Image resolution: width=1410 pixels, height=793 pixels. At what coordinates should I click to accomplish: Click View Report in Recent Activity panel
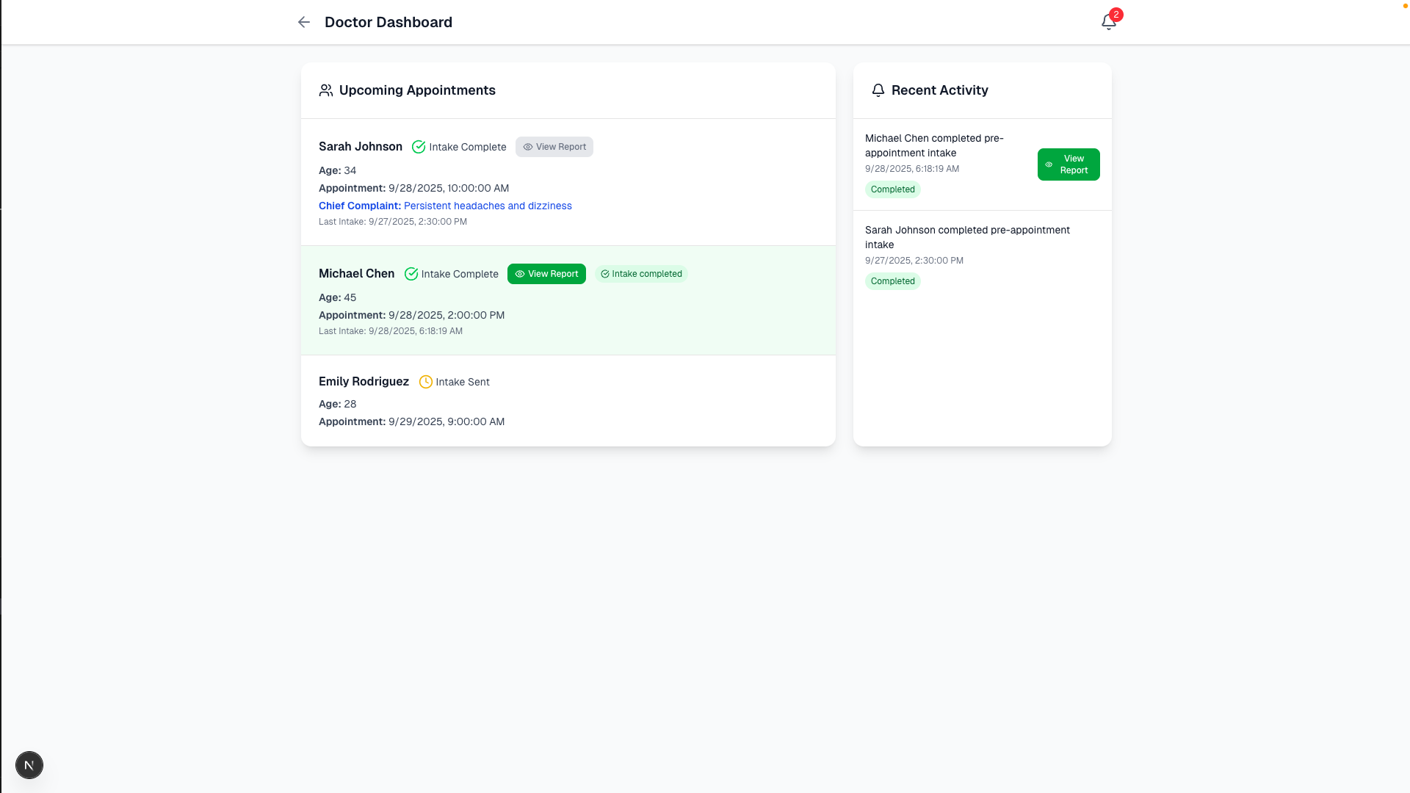tap(1068, 164)
